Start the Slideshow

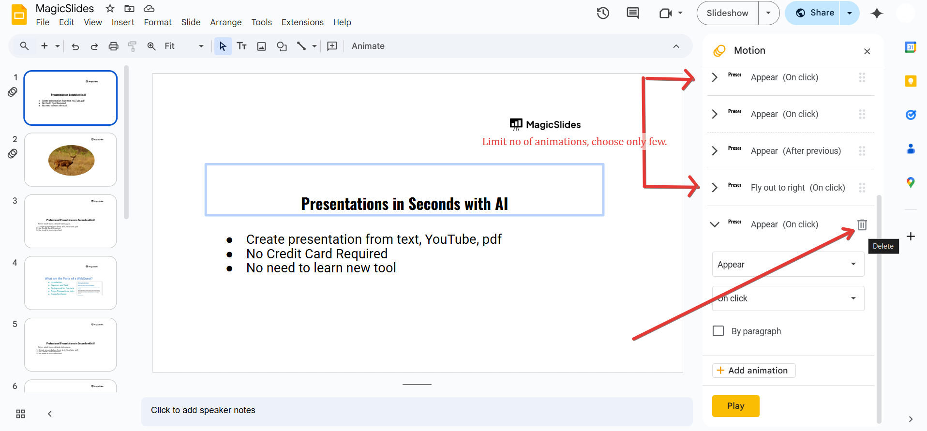(x=727, y=13)
